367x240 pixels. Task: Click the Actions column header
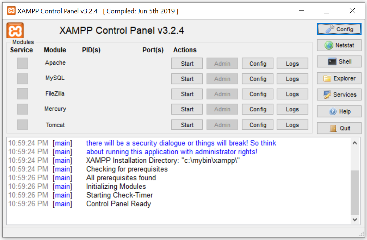pyautogui.click(x=185, y=50)
